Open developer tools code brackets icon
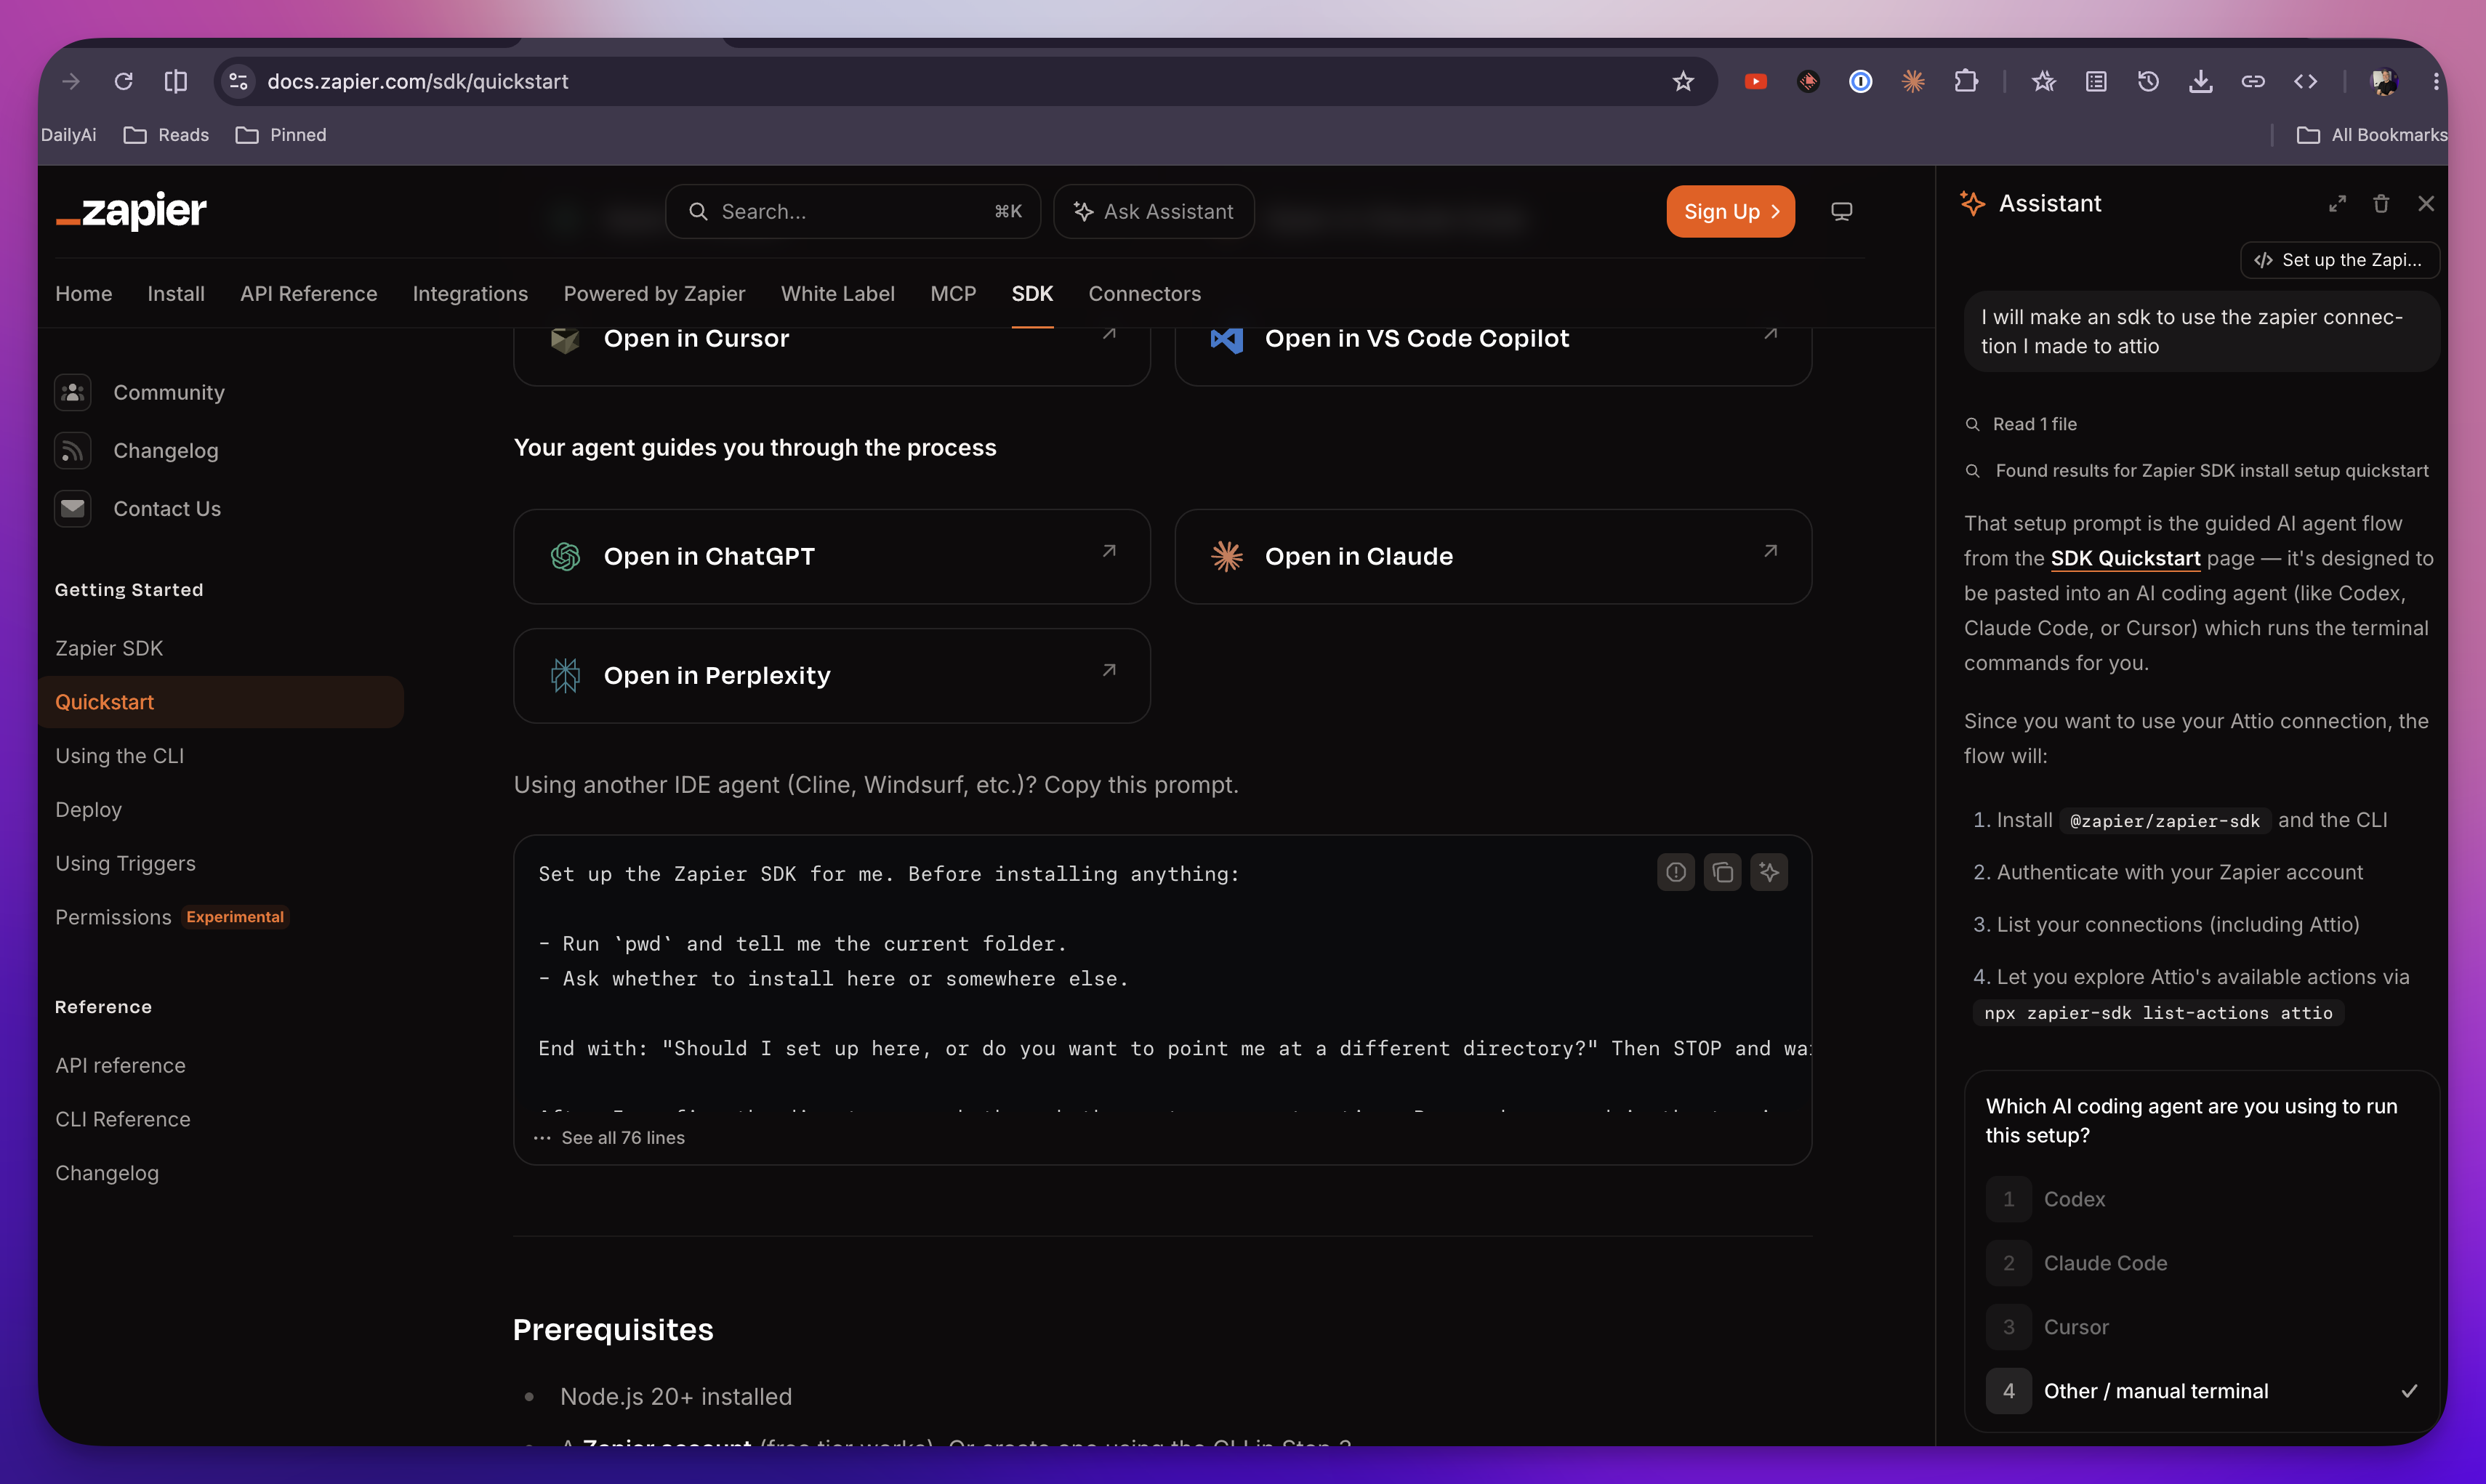2486x1484 pixels. pos(2305,81)
